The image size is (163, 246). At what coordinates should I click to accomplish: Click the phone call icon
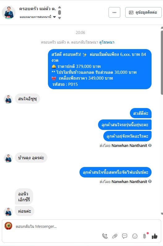(105, 236)
